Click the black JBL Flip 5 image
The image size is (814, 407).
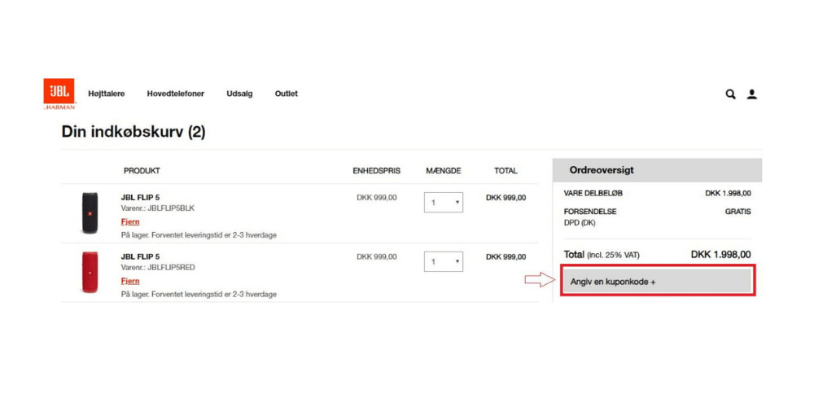click(90, 213)
